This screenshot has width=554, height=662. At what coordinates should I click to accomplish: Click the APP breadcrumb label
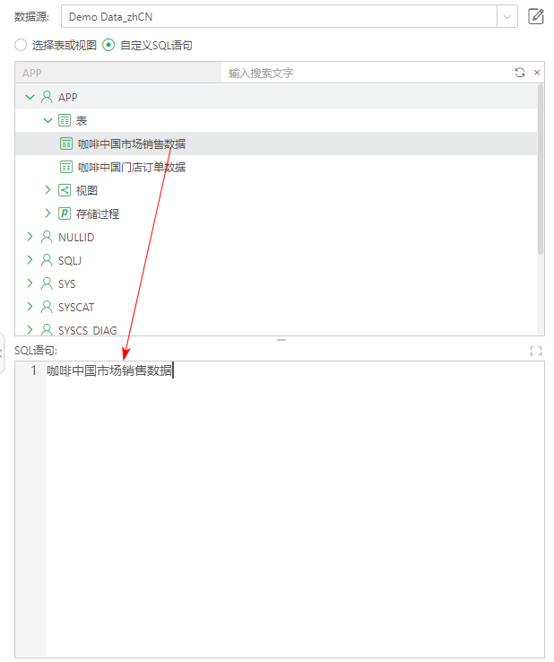pos(32,73)
